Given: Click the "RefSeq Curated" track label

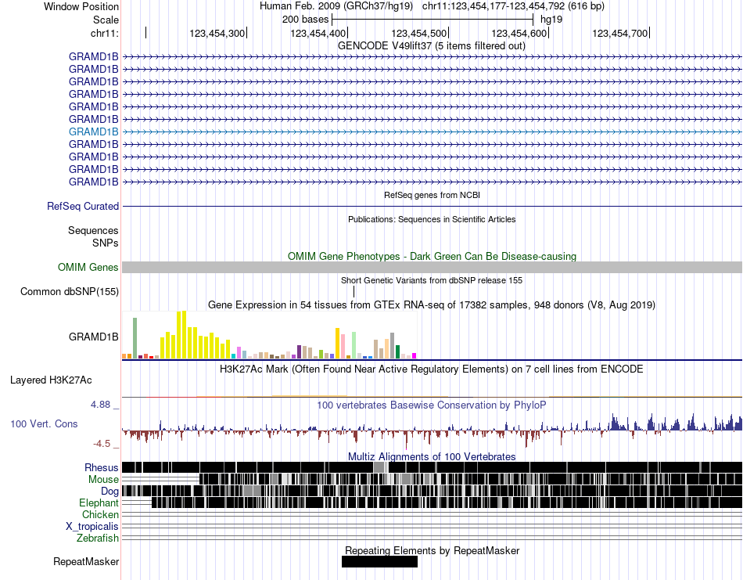Looking at the screenshot, I should (82, 207).
